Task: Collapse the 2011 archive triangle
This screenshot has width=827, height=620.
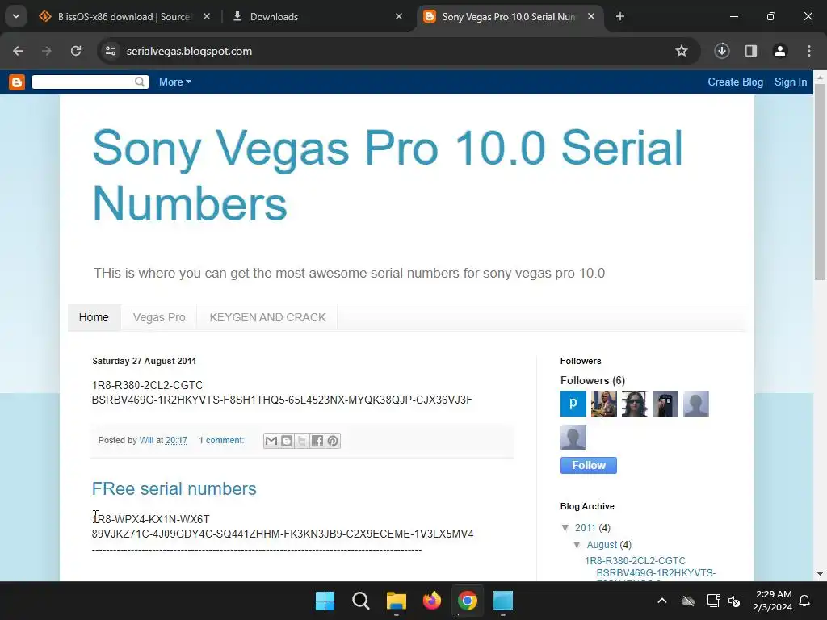Action: pos(565,528)
